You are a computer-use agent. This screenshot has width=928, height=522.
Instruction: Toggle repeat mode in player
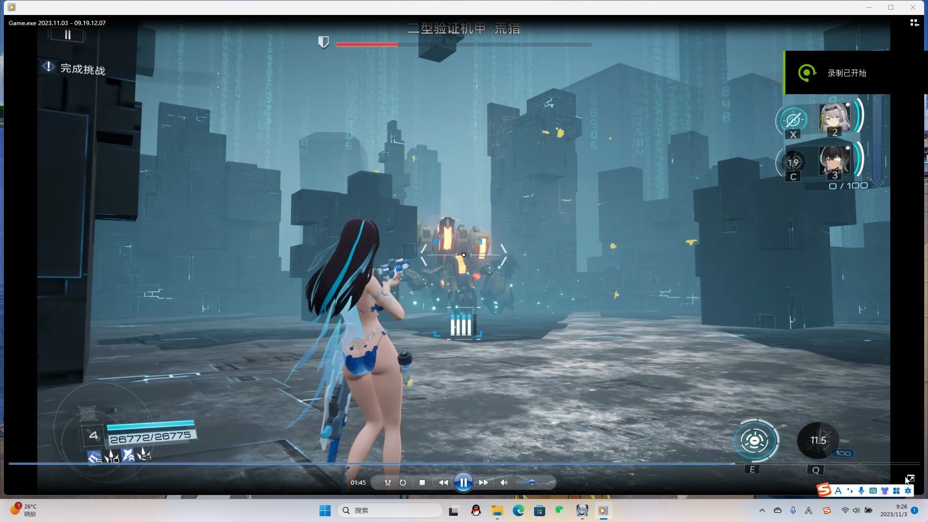[x=403, y=482]
